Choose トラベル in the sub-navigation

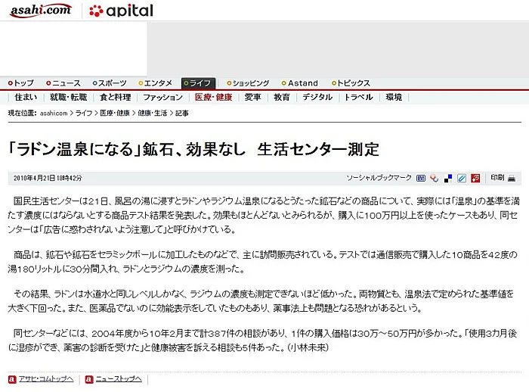(x=358, y=98)
